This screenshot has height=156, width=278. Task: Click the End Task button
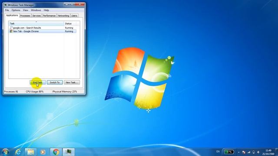coord(38,82)
